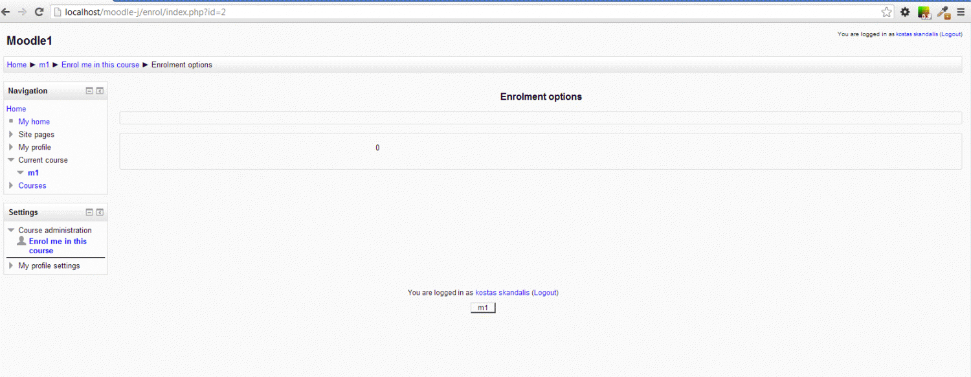Expand the Courses navigation node
Screen dimensions: 971x377
click(11, 185)
